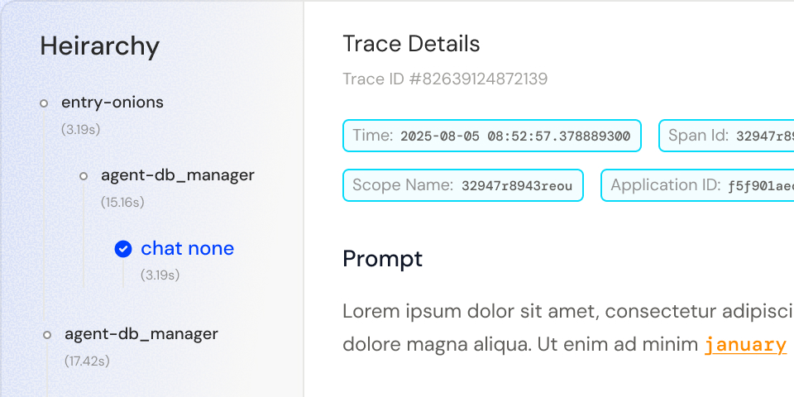The width and height of the screenshot is (794, 397).
Task: Open the agent-db_manager span lasting 15.16s
Action: point(177,175)
